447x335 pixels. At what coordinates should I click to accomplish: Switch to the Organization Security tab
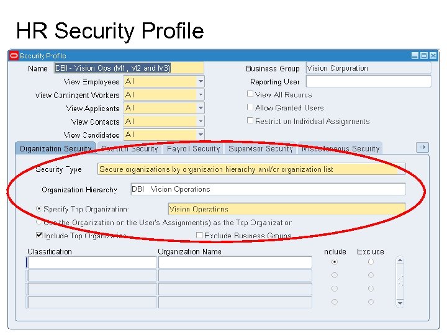point(55,148)
